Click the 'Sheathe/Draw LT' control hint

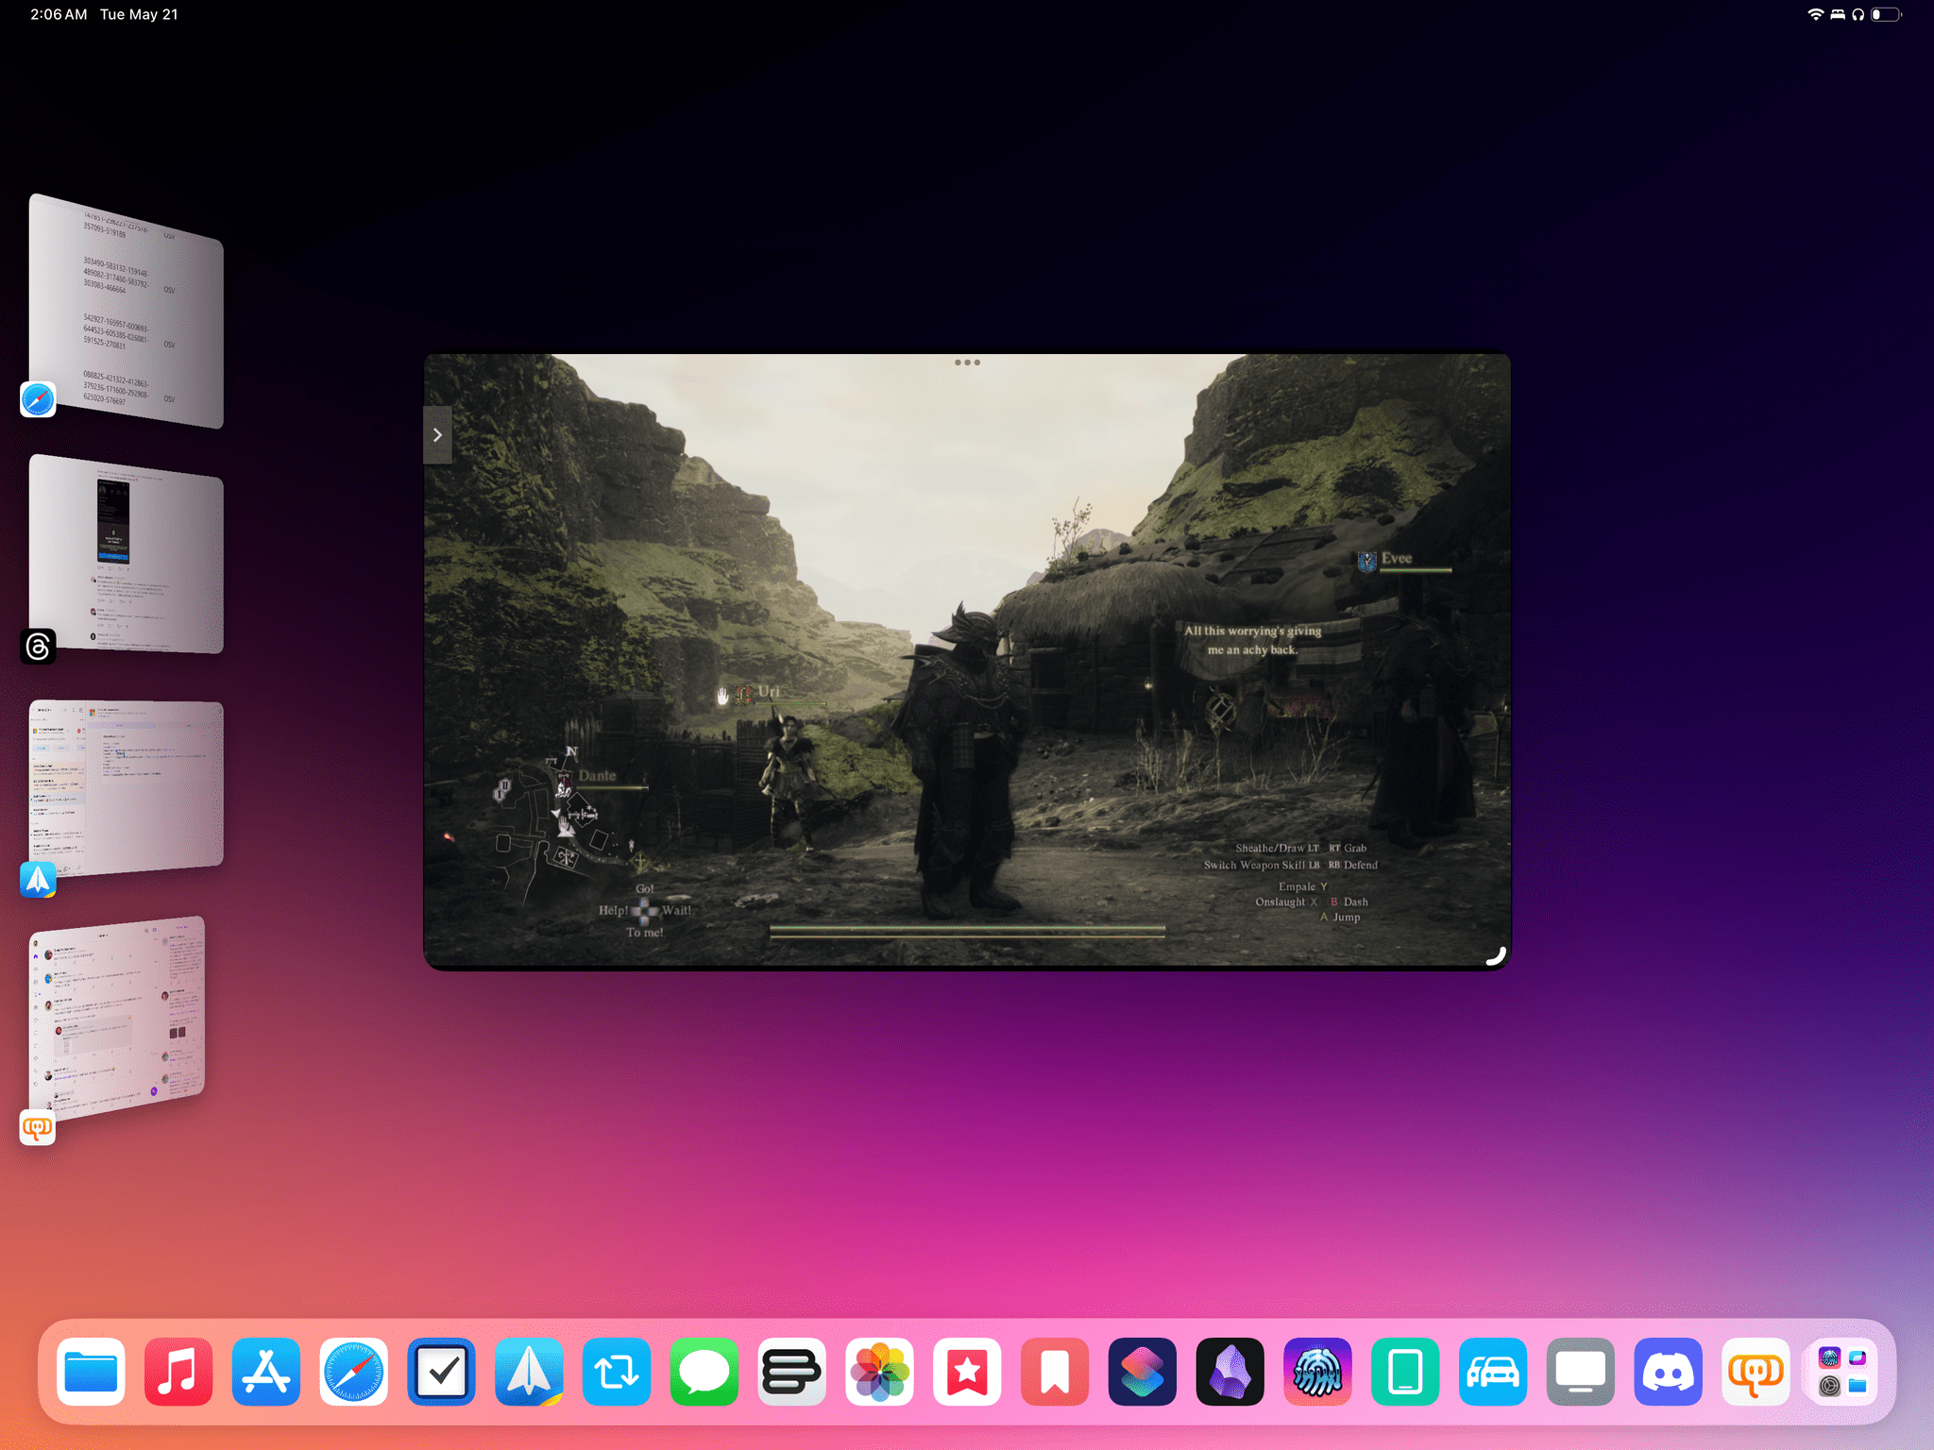(x=1277, y=848)
